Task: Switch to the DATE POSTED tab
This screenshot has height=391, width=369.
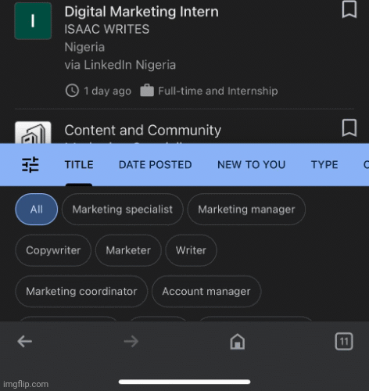Action: 156,165
